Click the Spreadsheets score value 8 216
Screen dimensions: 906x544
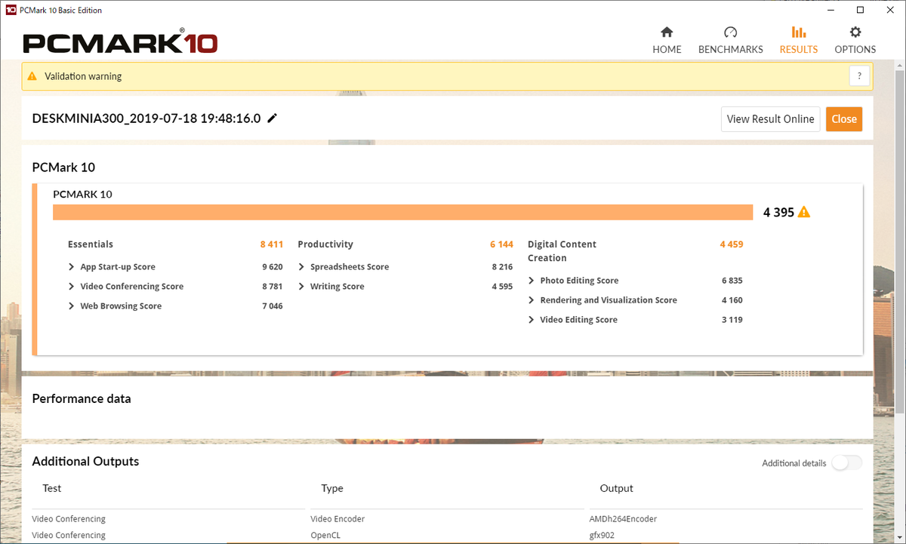pos(502,267)
